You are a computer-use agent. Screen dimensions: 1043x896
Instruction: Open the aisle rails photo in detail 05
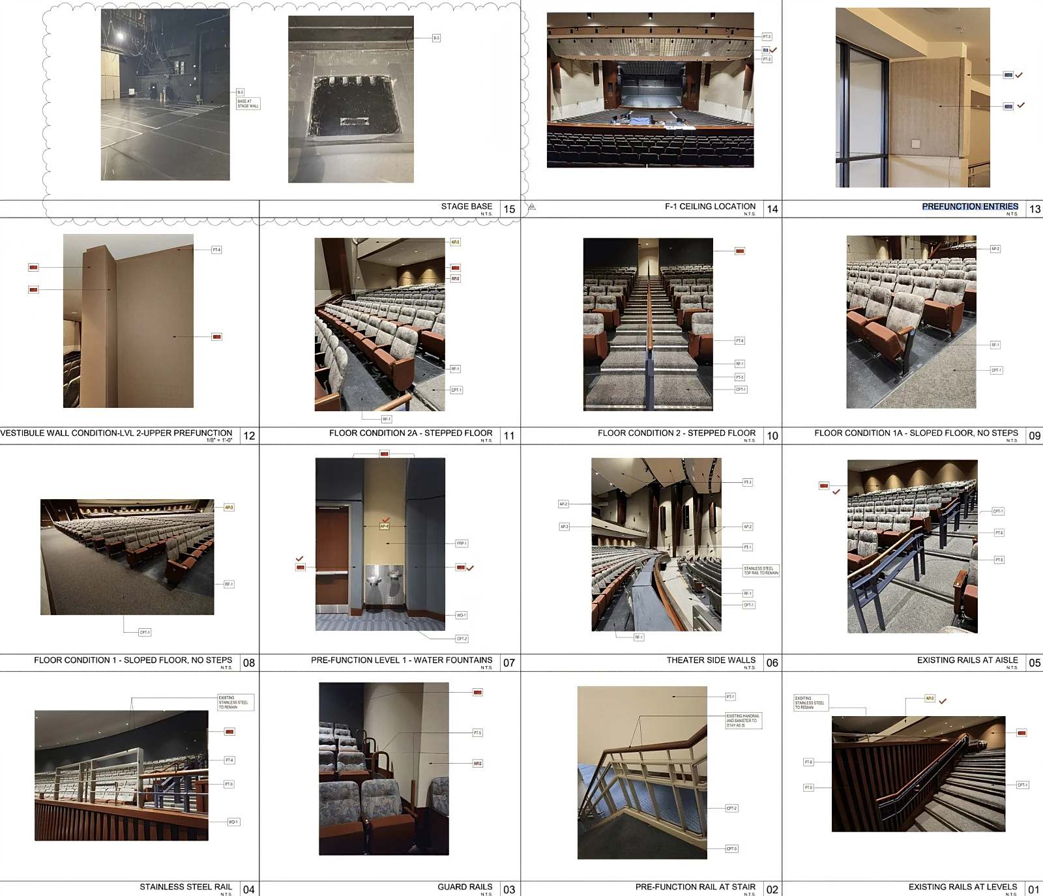[x=913, y=547]
